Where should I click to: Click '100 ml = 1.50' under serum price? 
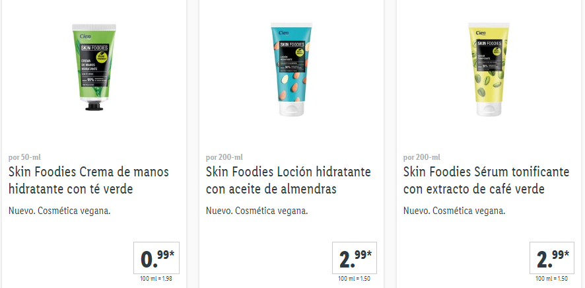551,279
